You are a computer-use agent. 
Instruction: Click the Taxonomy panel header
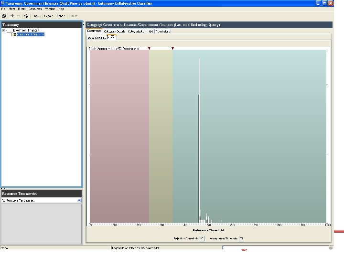pos(42,25)
